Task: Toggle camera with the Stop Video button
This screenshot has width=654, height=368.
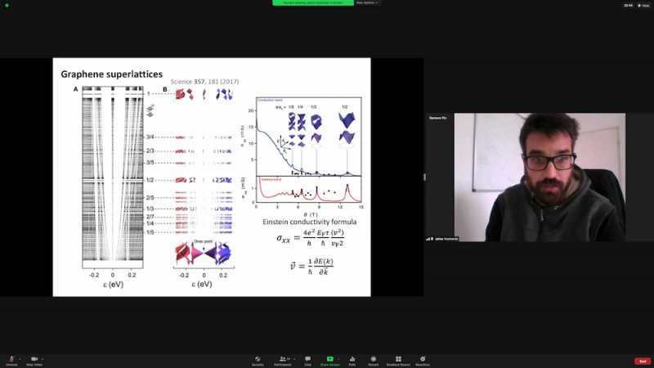Action: click(35, 359)
